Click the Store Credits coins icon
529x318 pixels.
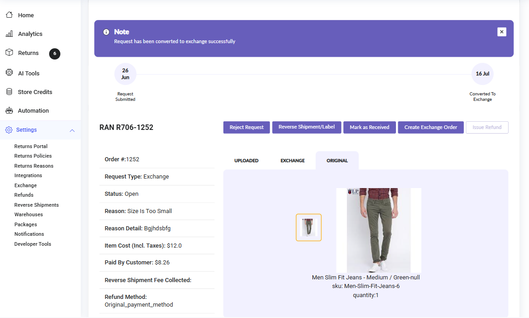9,92
